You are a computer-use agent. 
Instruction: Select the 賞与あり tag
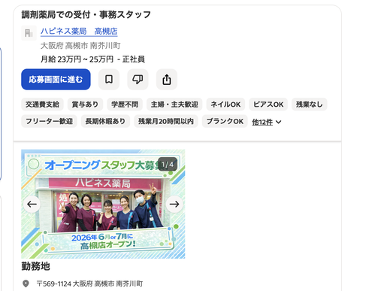tap(85, 105)
